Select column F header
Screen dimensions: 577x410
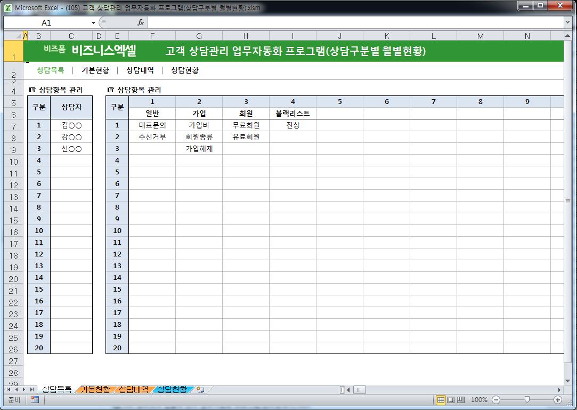152,36
